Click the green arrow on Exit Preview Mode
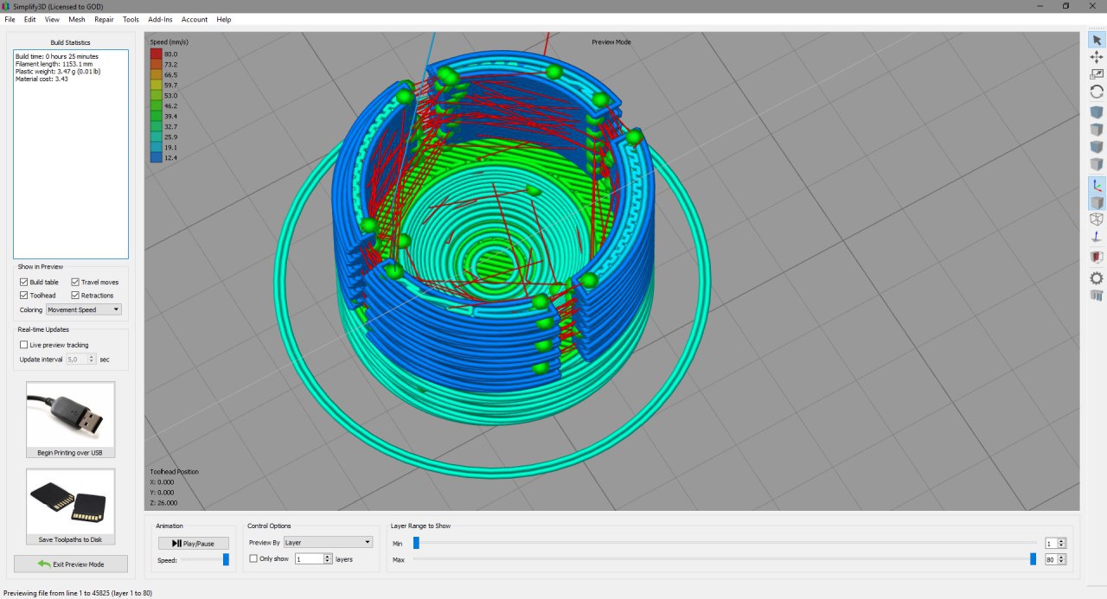1107x599 pixels. 44,564
